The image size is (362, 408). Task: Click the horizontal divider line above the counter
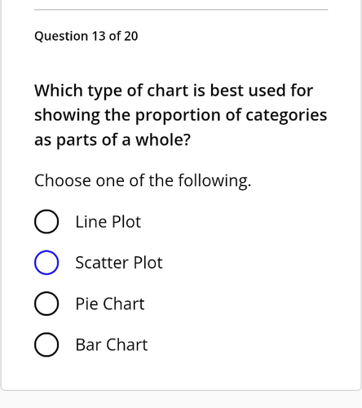pos(181,10)
